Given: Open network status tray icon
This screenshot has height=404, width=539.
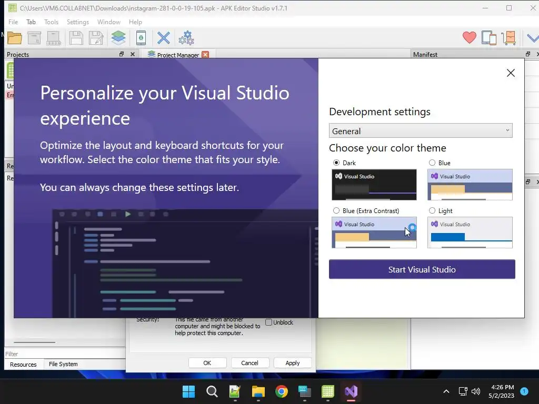Looking at the screenshot, I should pos(463,391).
